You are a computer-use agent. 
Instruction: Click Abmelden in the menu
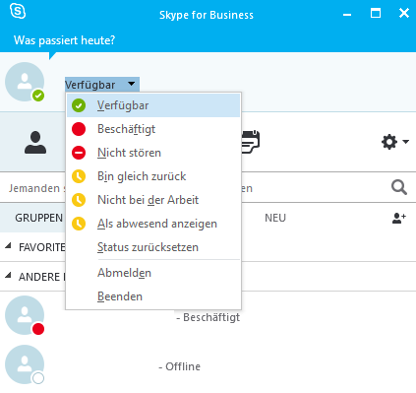pos(153,273)
